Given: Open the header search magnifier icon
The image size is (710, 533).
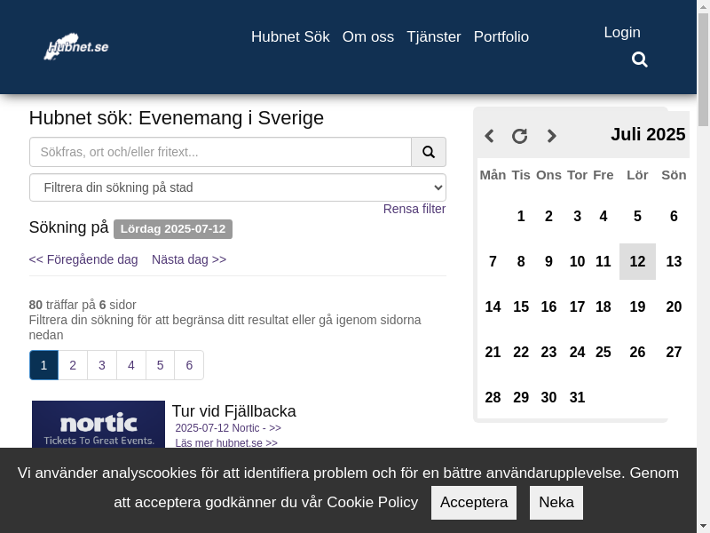Looking at the screenshot, I should (x=639, y=60).
